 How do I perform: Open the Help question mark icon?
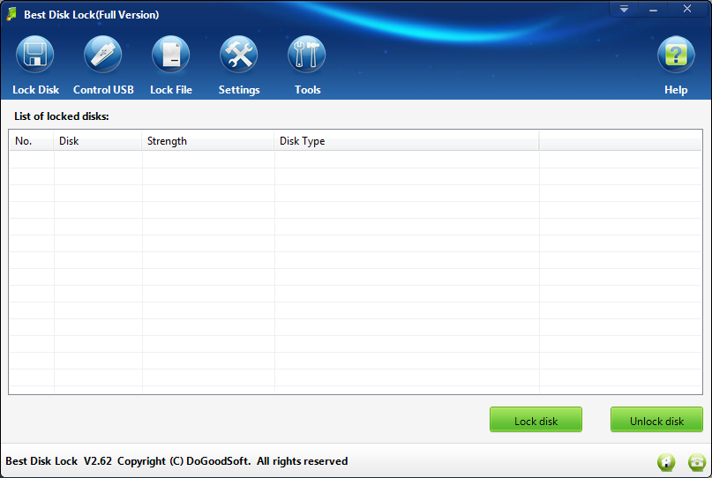tap(676, 55)
